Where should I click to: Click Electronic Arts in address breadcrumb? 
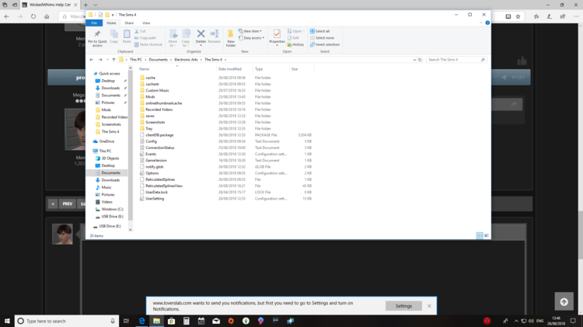[186, 60]
